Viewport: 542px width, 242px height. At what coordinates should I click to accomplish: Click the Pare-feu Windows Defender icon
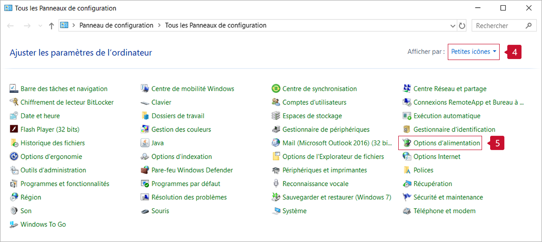[145, 170]
